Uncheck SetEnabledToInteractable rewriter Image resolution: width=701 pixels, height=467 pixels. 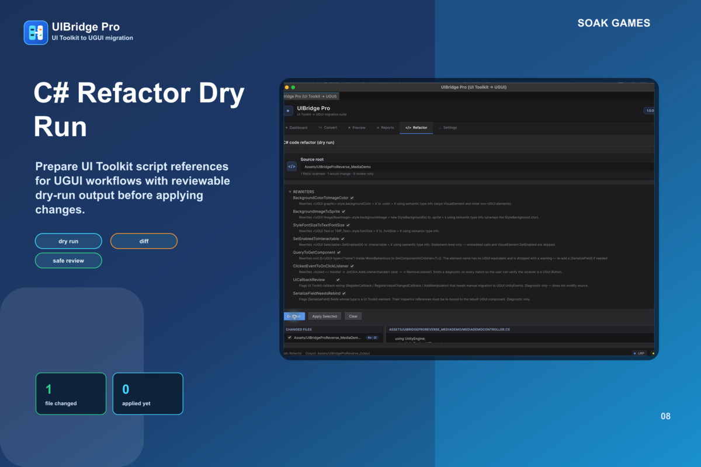343,239
